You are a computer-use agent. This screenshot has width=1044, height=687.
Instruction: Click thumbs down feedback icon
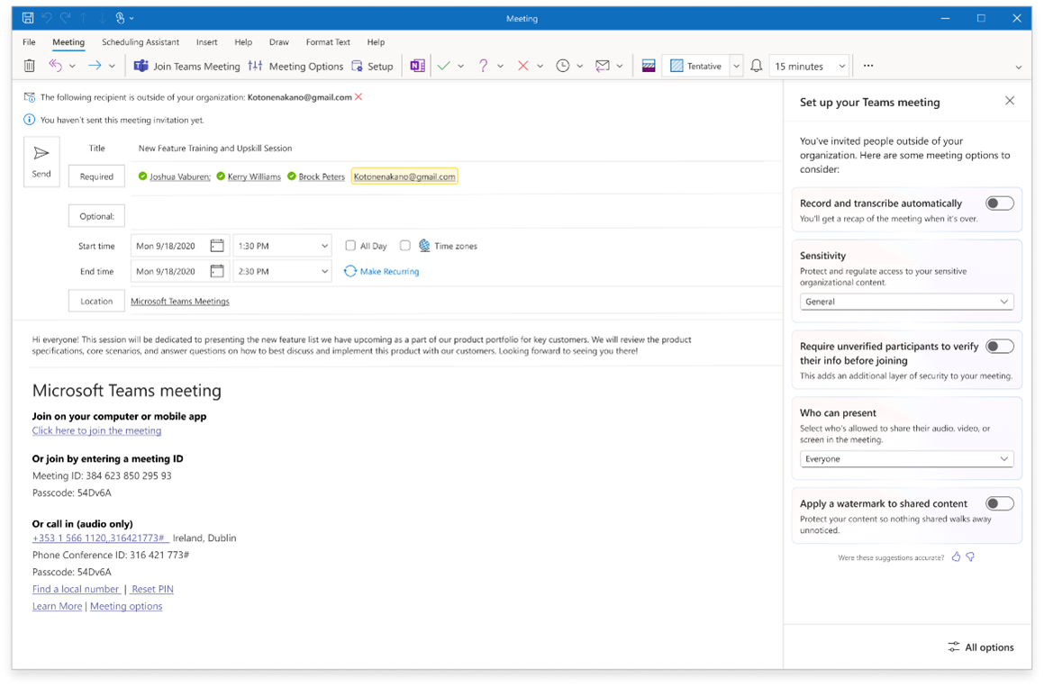971,556
